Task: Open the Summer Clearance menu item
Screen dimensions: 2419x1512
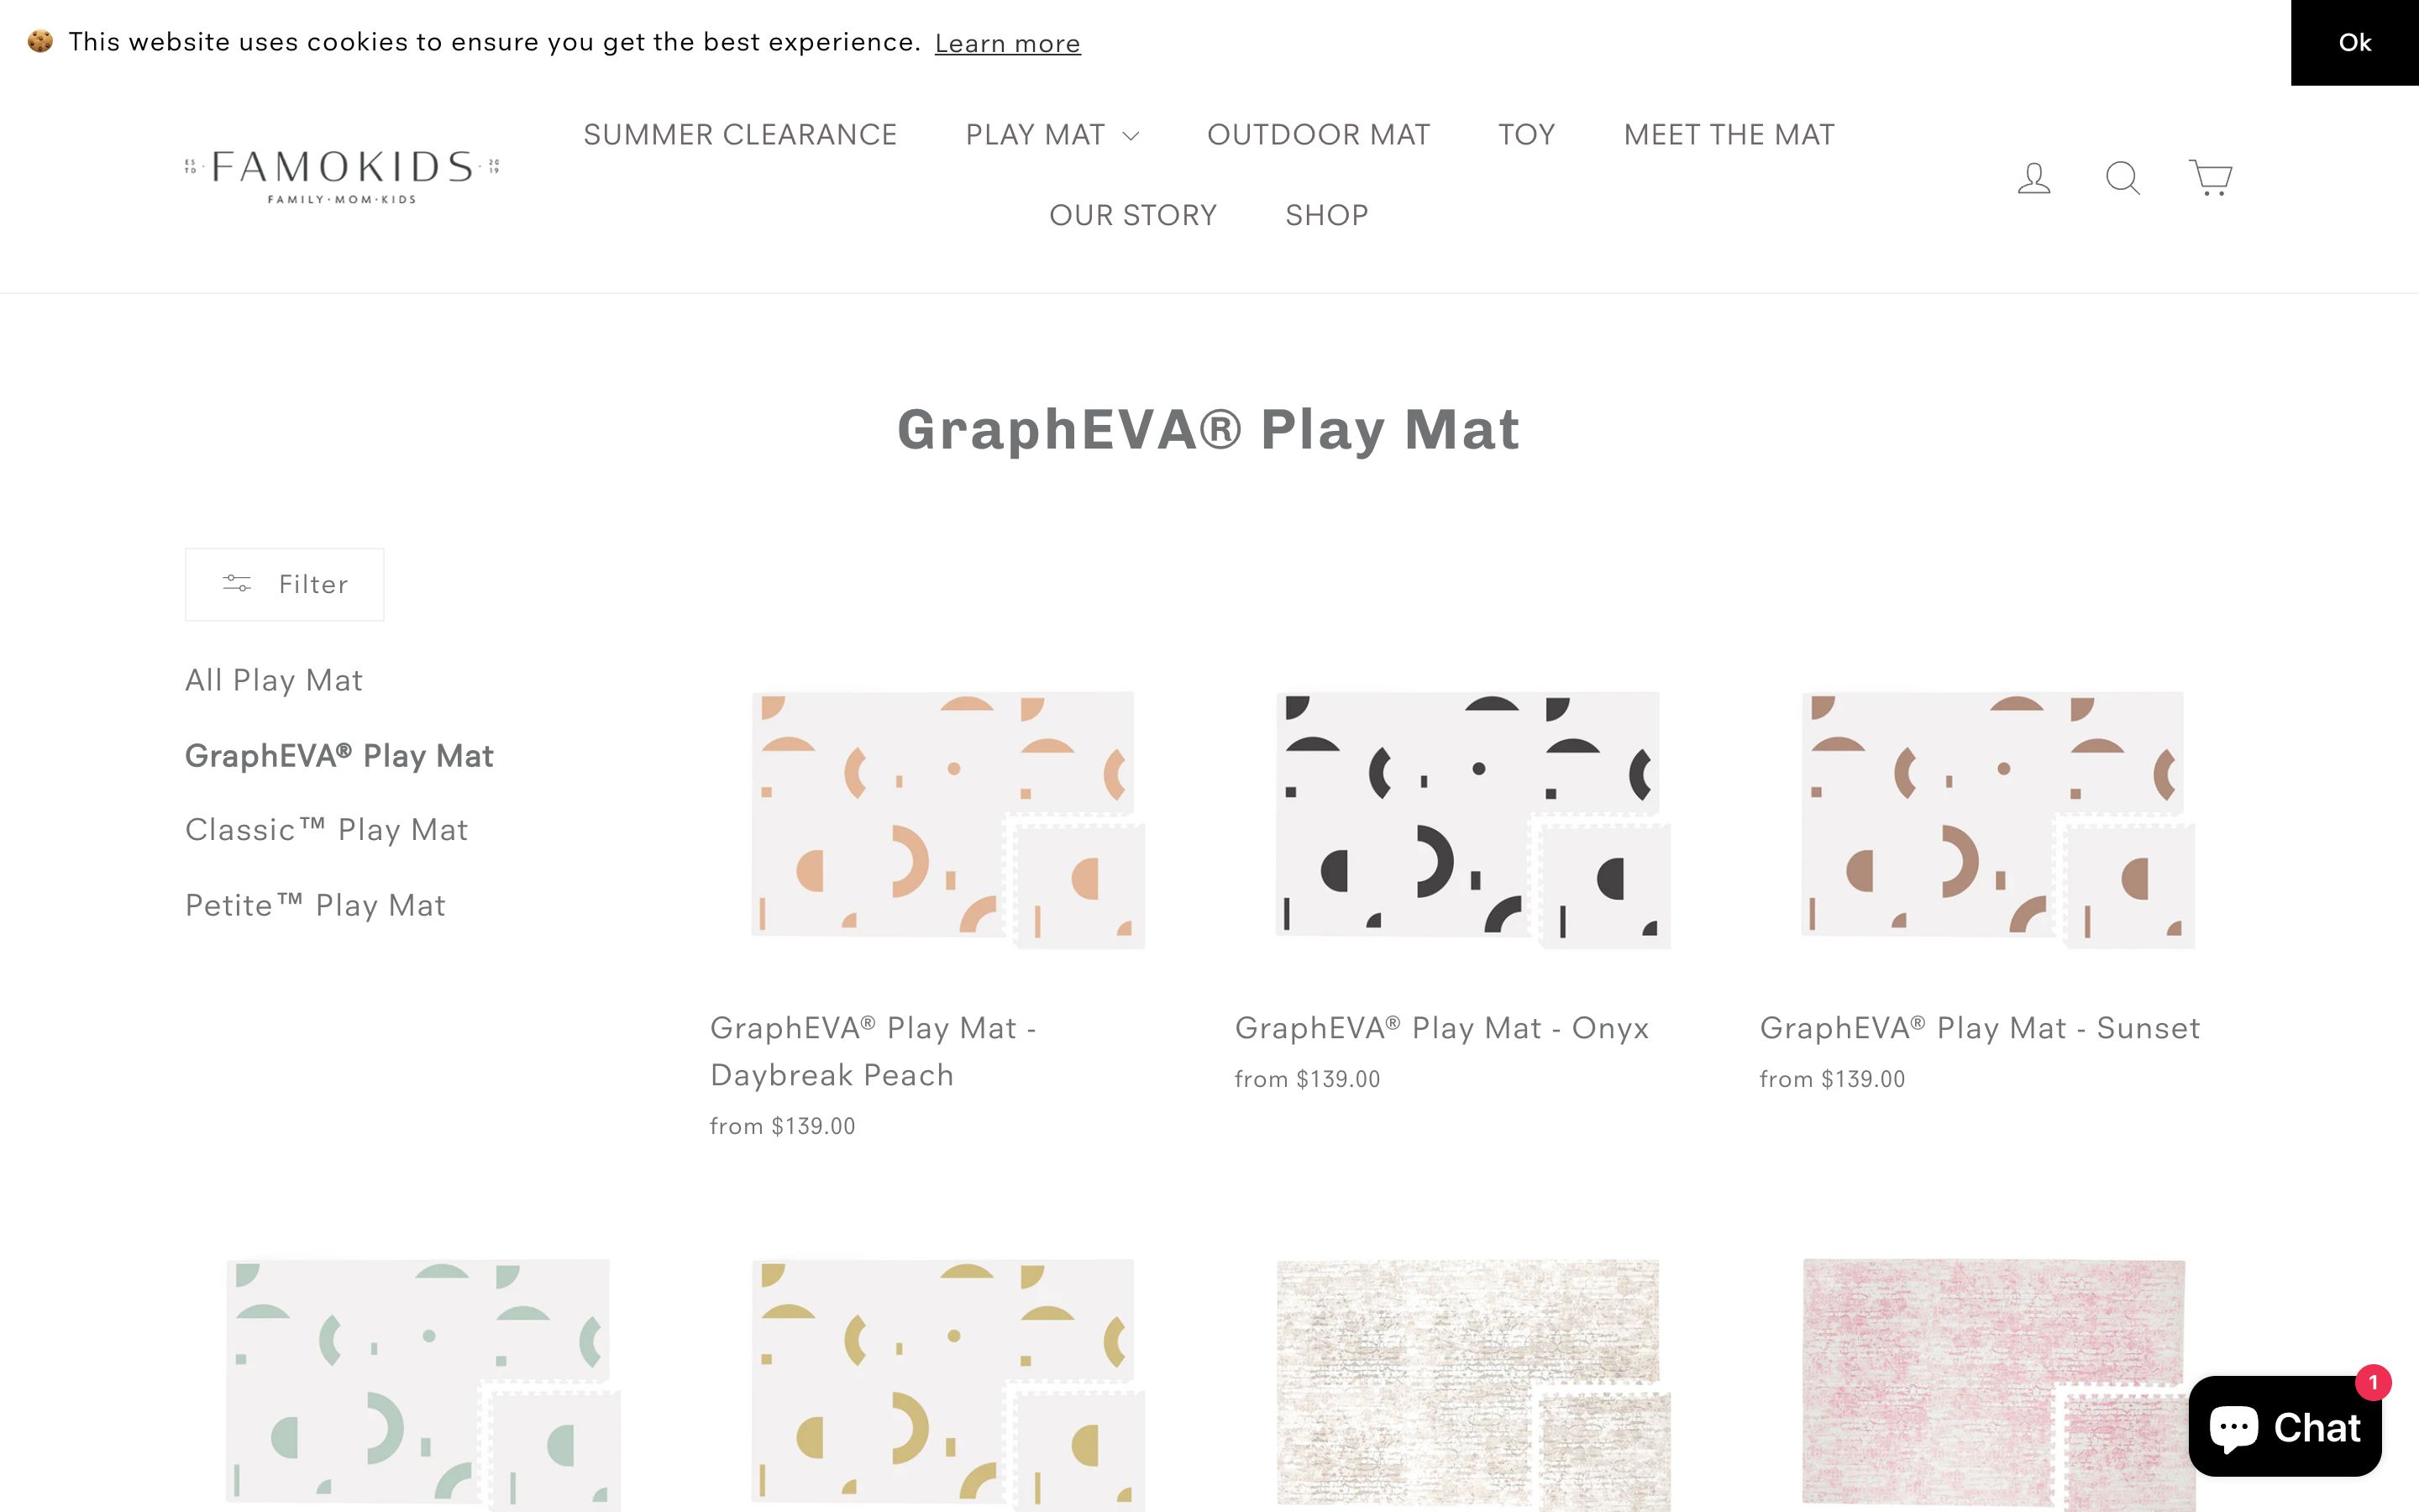Action: tap(740, 135)
